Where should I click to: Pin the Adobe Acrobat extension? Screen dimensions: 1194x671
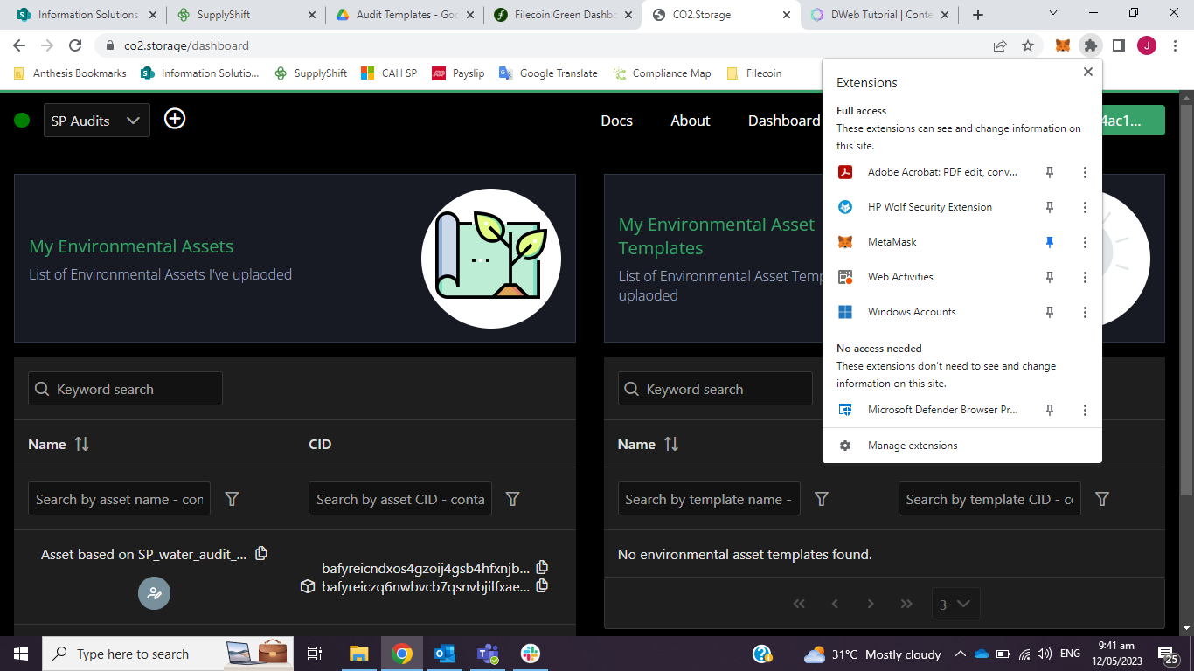point(1049,172)
